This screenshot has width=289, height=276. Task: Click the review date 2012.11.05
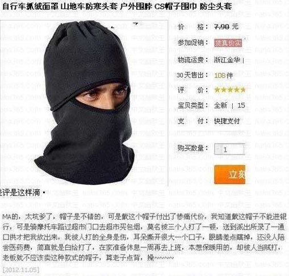click(x=21, y=270)
